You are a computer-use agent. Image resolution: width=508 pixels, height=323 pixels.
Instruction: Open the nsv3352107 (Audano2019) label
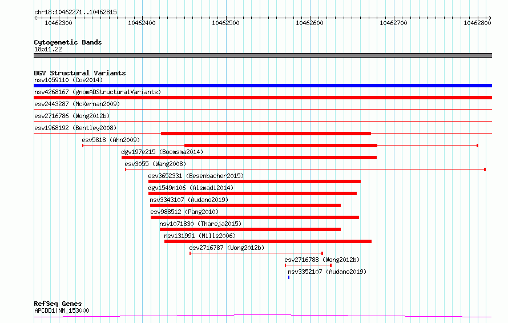click(327, 272)
